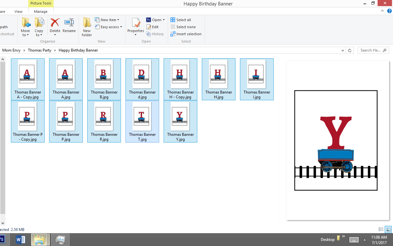This screenshot has height=246, width=393.
Task: Open the photo viewer taskbar app
Action: tap(60, 240)
